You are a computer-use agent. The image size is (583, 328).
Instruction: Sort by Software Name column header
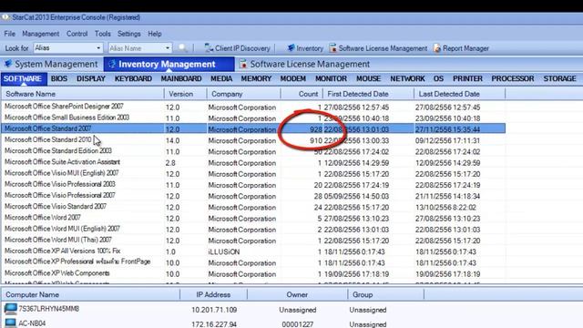[x=83, y=94]
